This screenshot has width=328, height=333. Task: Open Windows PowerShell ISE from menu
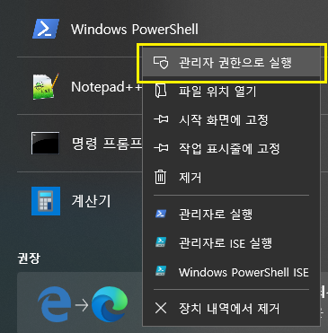click(231, 272)
